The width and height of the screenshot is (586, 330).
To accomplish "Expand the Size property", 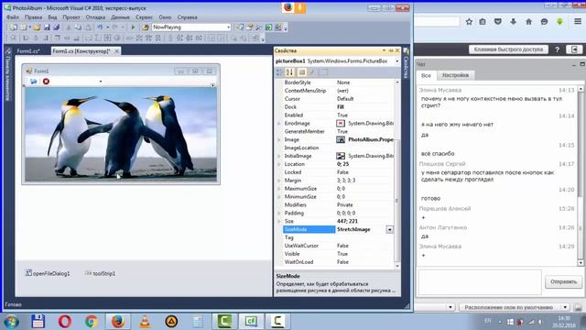I will pyautogui.click(x=279, y=221).
